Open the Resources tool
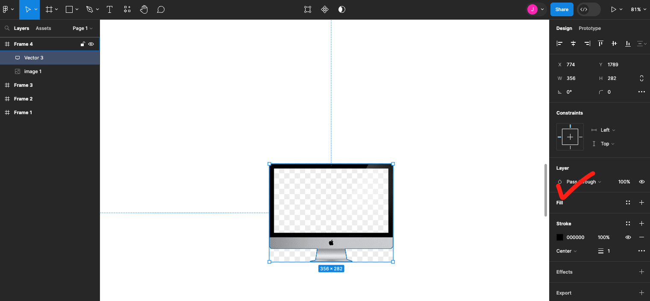The width and height of the screenshot is (650, 301). tap(127, 9)
